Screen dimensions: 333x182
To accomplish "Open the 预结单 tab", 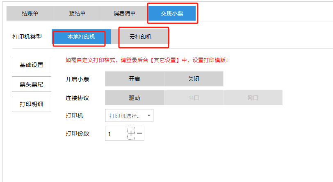I will pyautogui.click(x=77, y=13).
